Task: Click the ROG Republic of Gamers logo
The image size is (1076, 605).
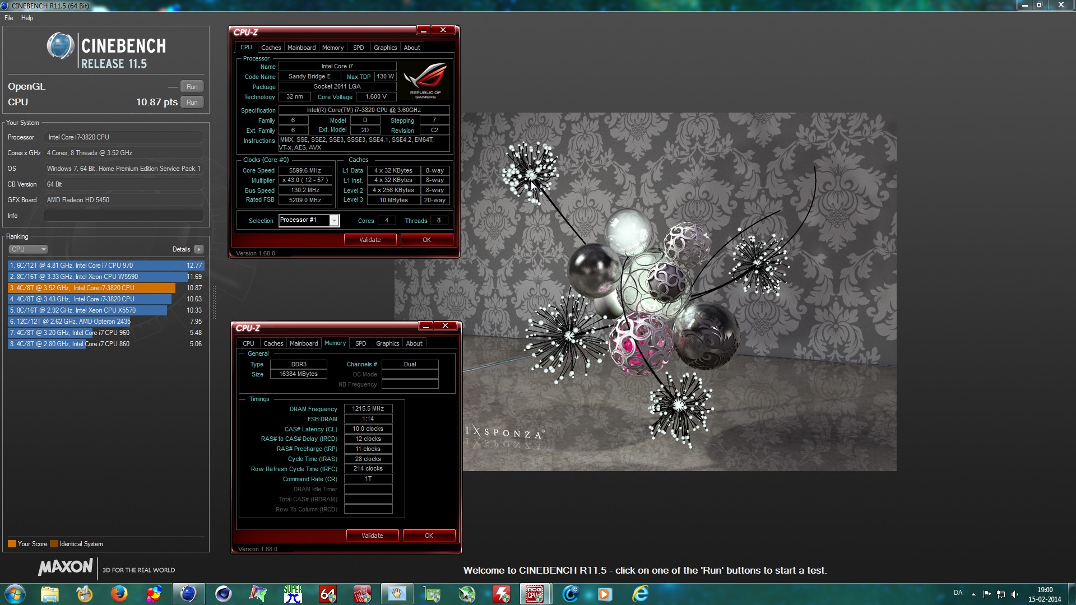Action: [x=426, y=81]
